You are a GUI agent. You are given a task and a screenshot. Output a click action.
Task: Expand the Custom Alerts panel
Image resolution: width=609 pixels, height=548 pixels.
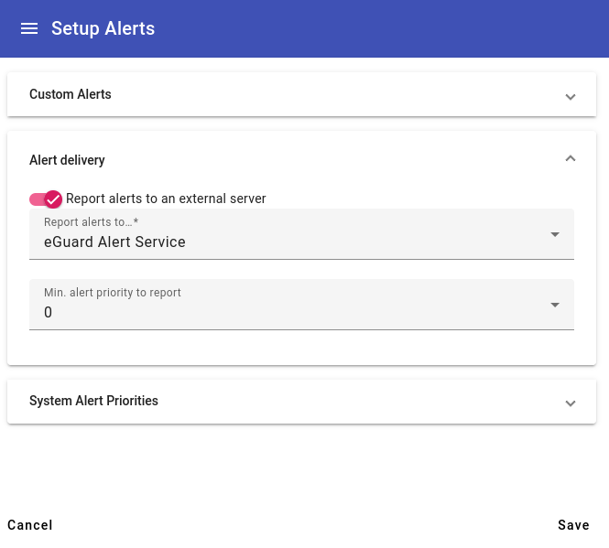click(x=301, y=94)
